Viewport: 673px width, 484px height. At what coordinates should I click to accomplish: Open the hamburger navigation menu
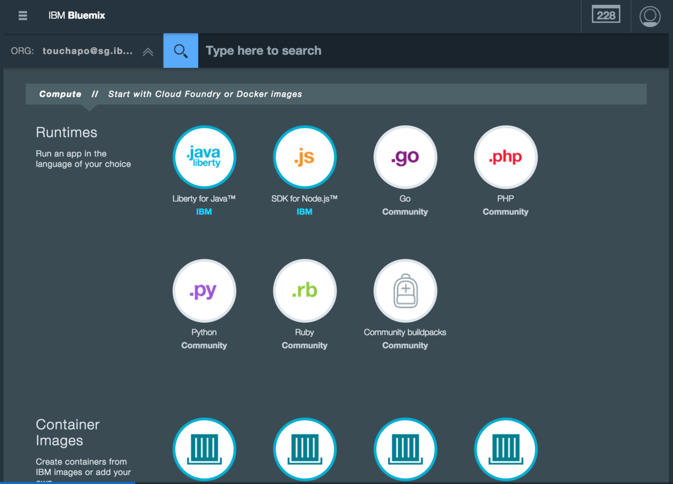pos(23,16)
